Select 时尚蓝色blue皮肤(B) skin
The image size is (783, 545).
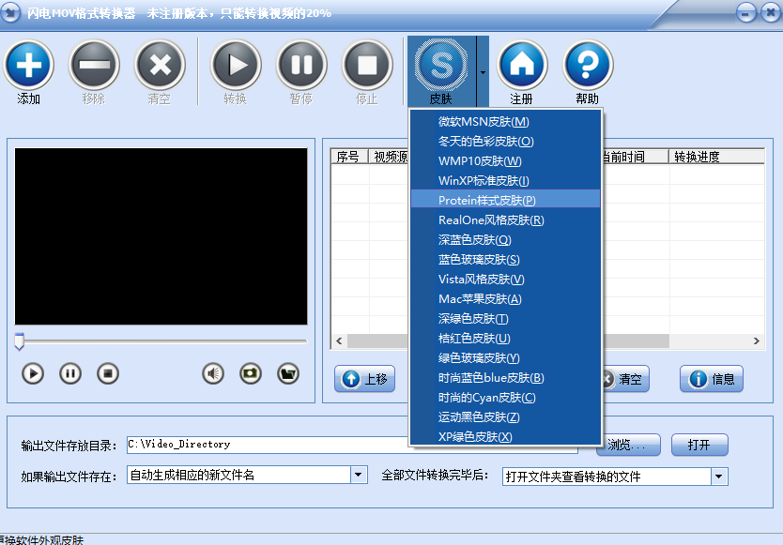tap(505, 377)
